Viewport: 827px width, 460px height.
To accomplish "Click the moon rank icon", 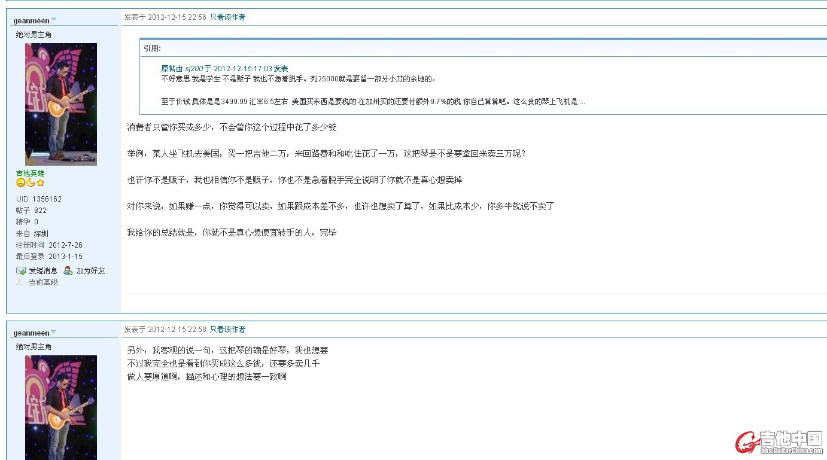I will 31,183.
